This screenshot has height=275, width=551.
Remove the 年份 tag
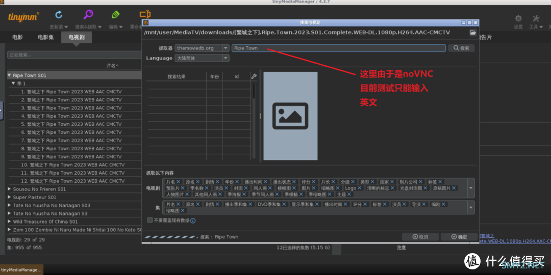(x=237, y=182)
